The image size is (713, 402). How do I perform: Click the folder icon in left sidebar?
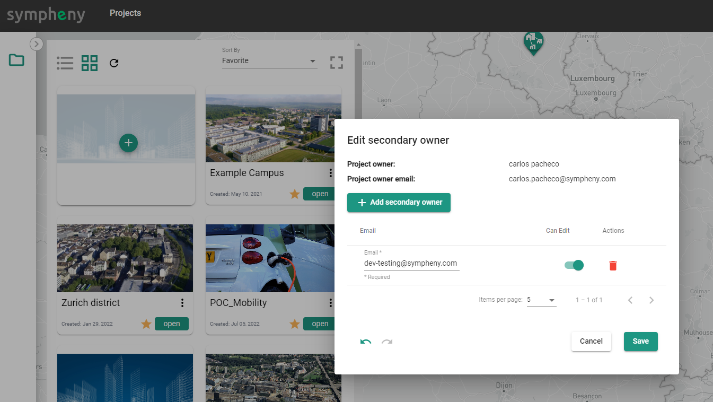click(16, 60)
